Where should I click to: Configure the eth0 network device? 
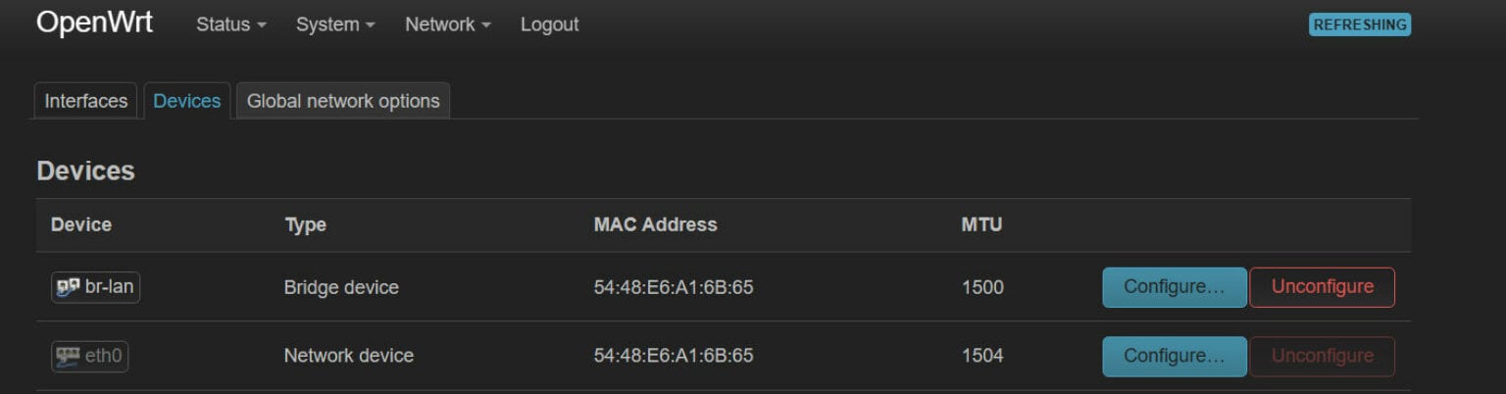[x=1174, y=356]
